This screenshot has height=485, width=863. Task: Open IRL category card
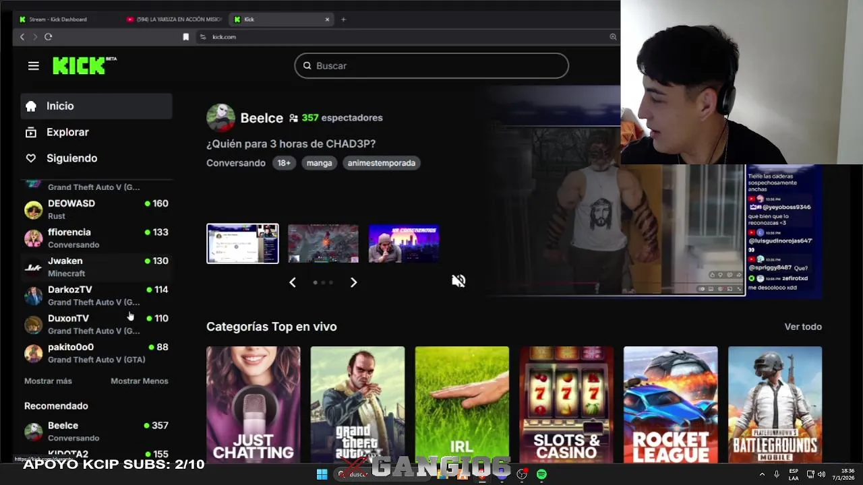[x=462, y=405]
